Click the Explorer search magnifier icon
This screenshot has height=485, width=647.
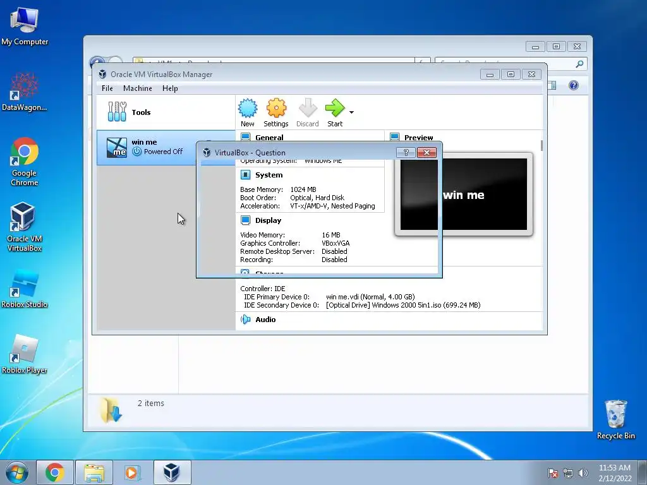[580, 64]
